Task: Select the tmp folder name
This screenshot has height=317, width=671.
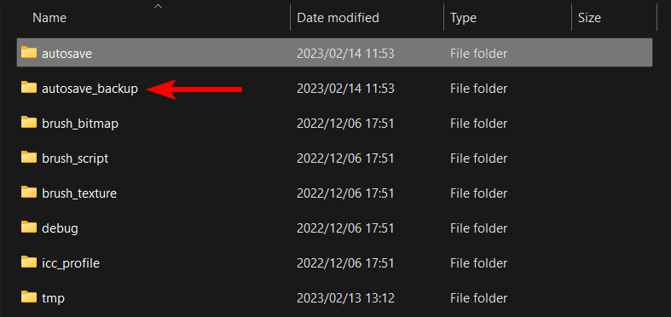Action: [x=53, y=298]
